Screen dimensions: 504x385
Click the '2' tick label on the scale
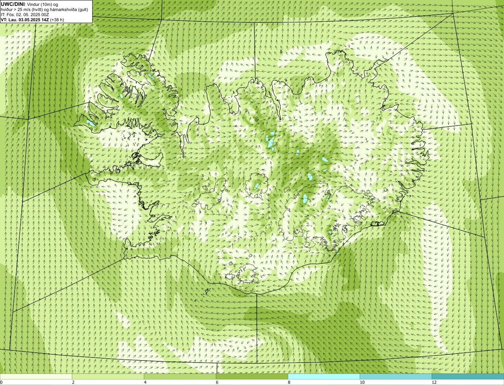click(73, 382)
